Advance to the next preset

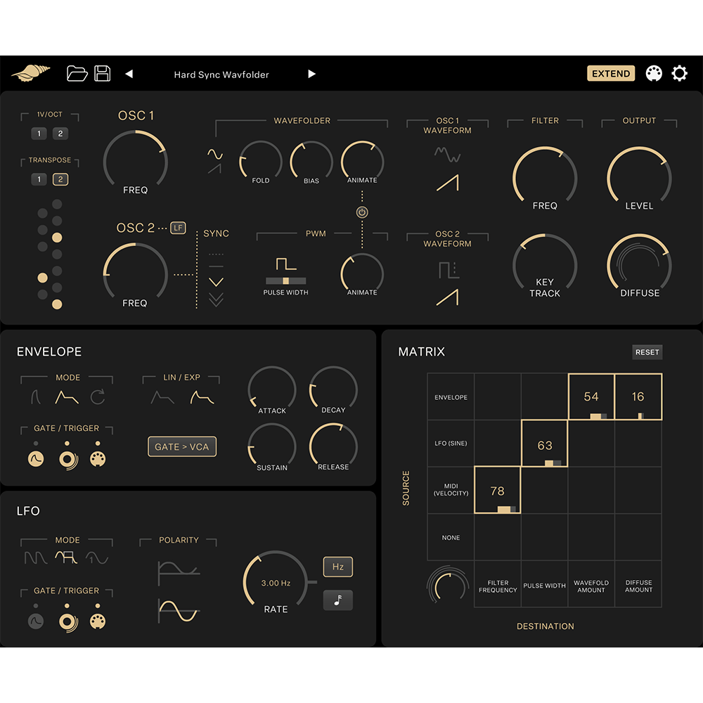[311, 74]
